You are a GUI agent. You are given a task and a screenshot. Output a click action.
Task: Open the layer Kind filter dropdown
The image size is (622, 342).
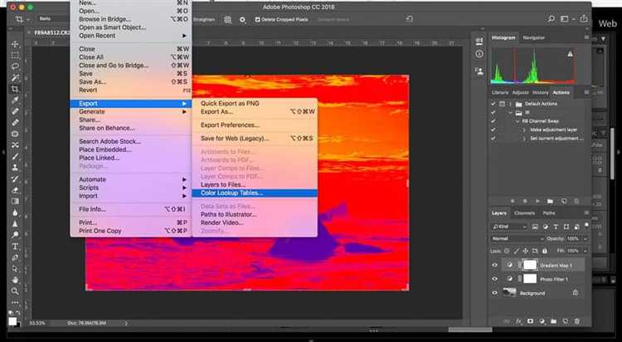click(x=509, y=225)
